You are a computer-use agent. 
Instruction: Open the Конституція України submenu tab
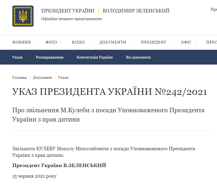[x=95, y=57]
